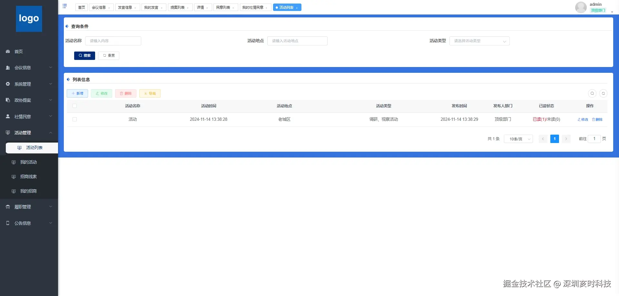Click the refresh table round icon
Viewport: 619px width, 296px height.
604,93
